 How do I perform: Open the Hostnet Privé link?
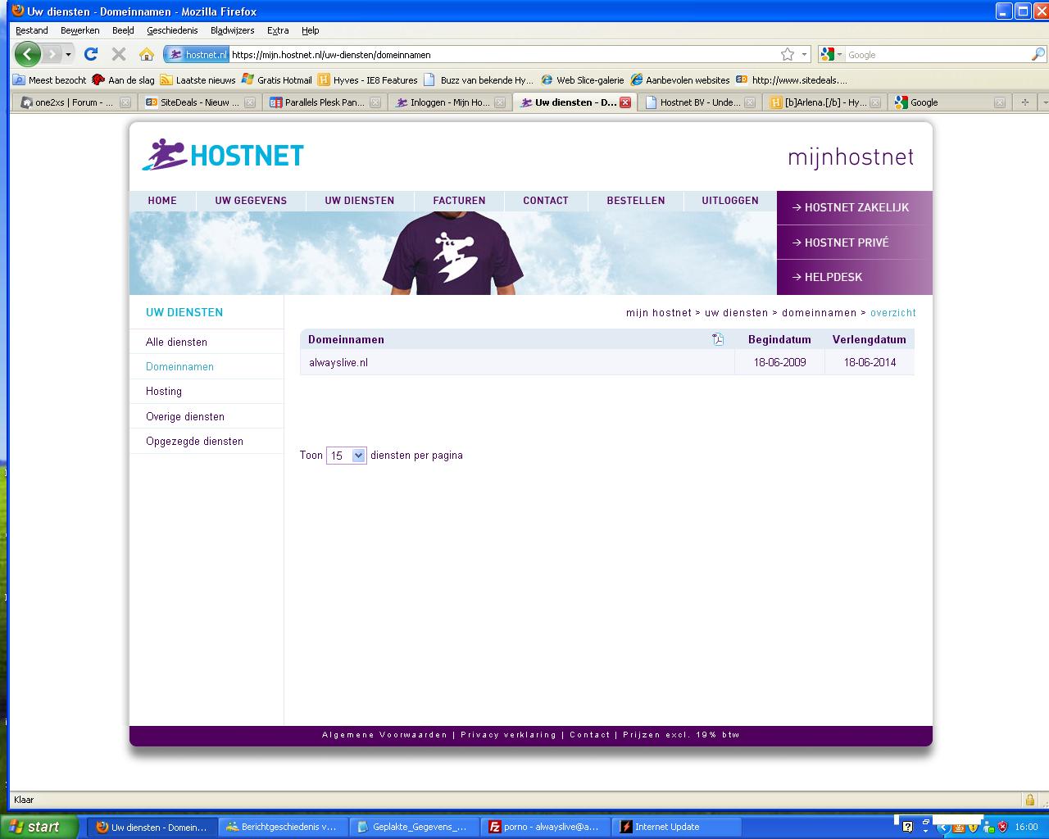point(855,243)
